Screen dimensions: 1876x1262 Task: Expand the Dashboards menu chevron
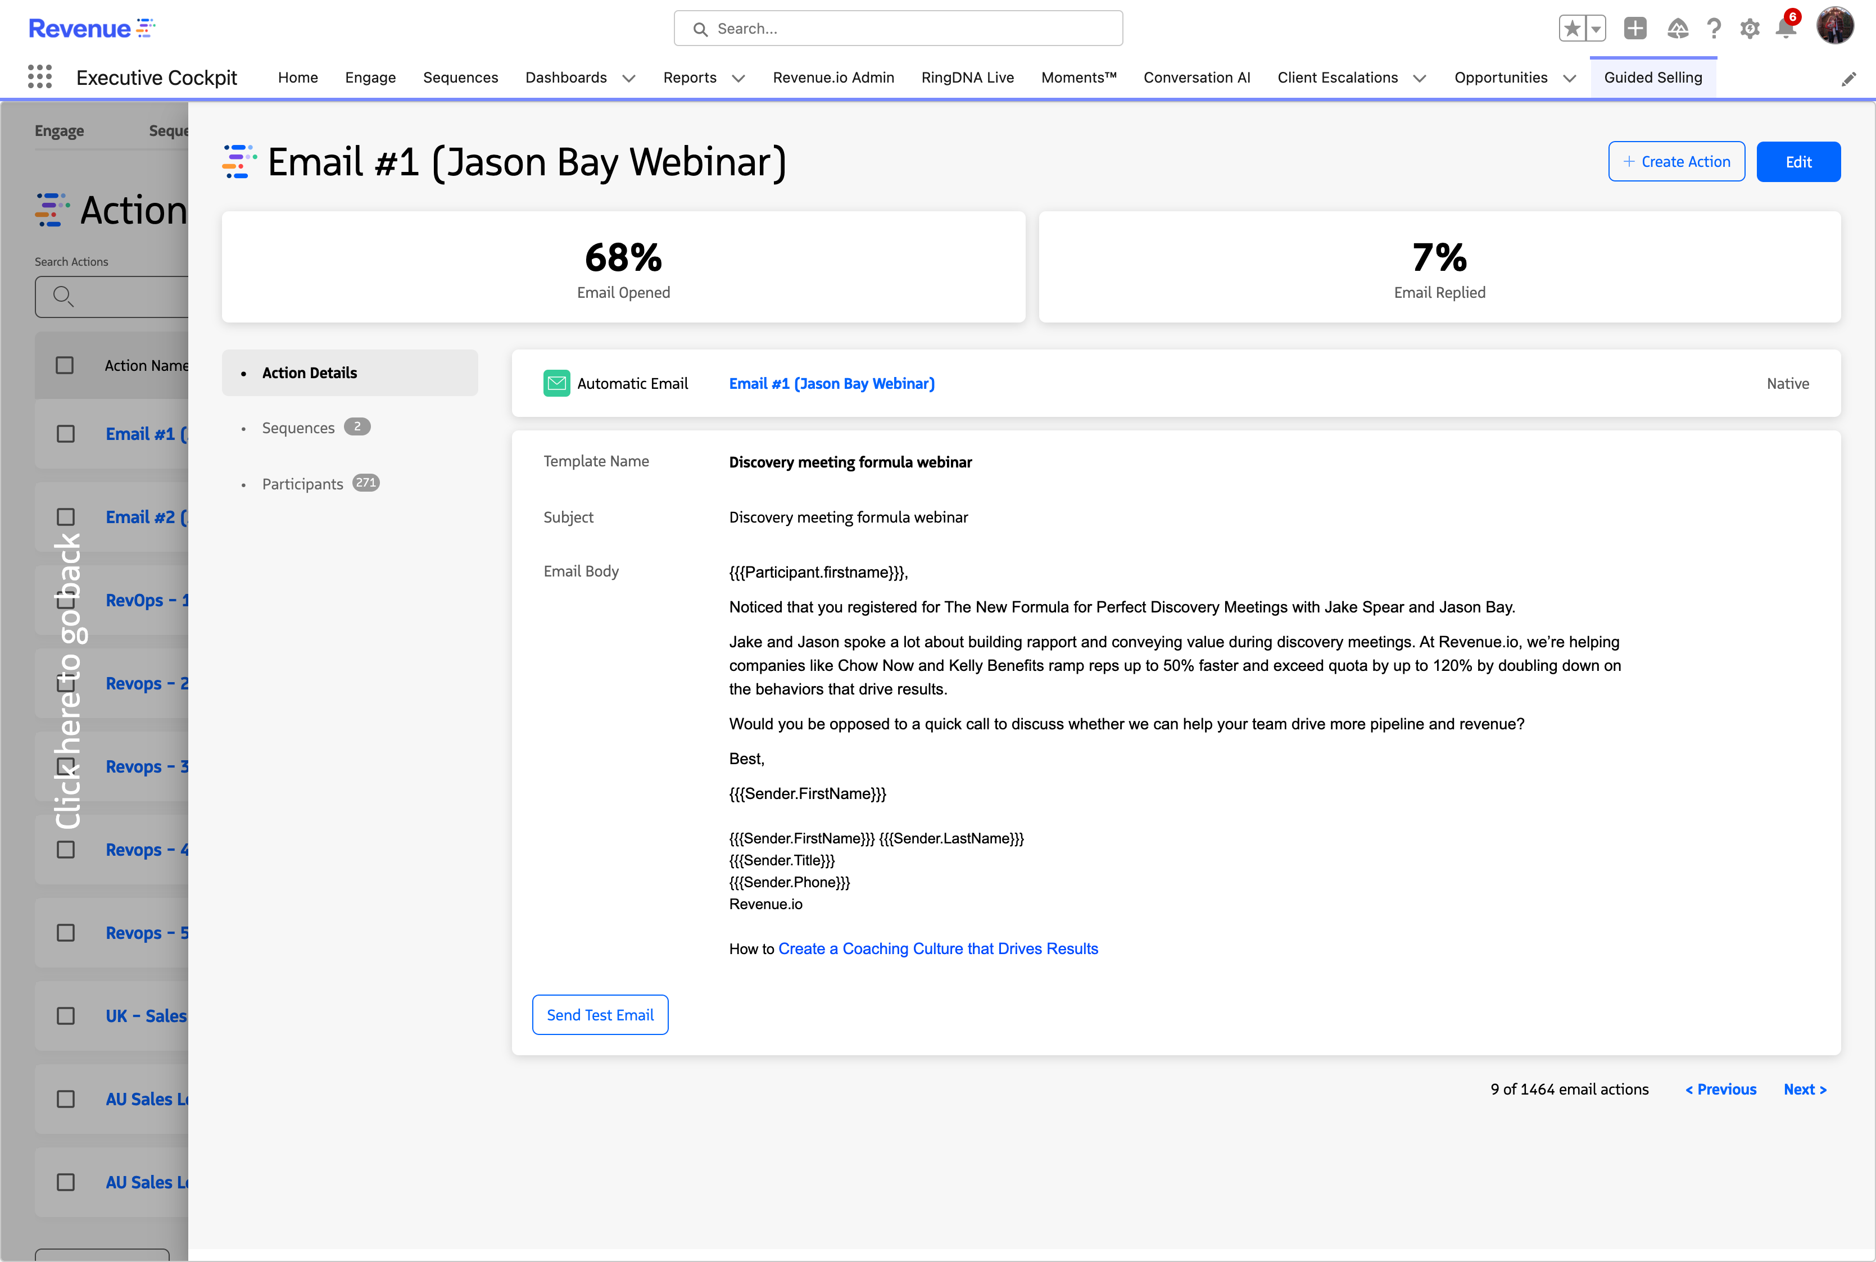pos(629,78)
